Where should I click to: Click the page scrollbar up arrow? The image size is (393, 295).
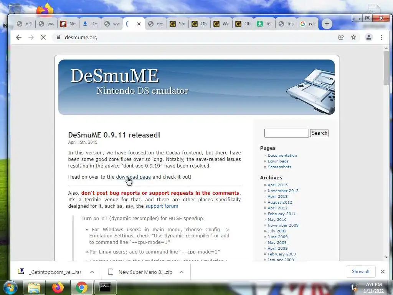[x=386, y=48]
